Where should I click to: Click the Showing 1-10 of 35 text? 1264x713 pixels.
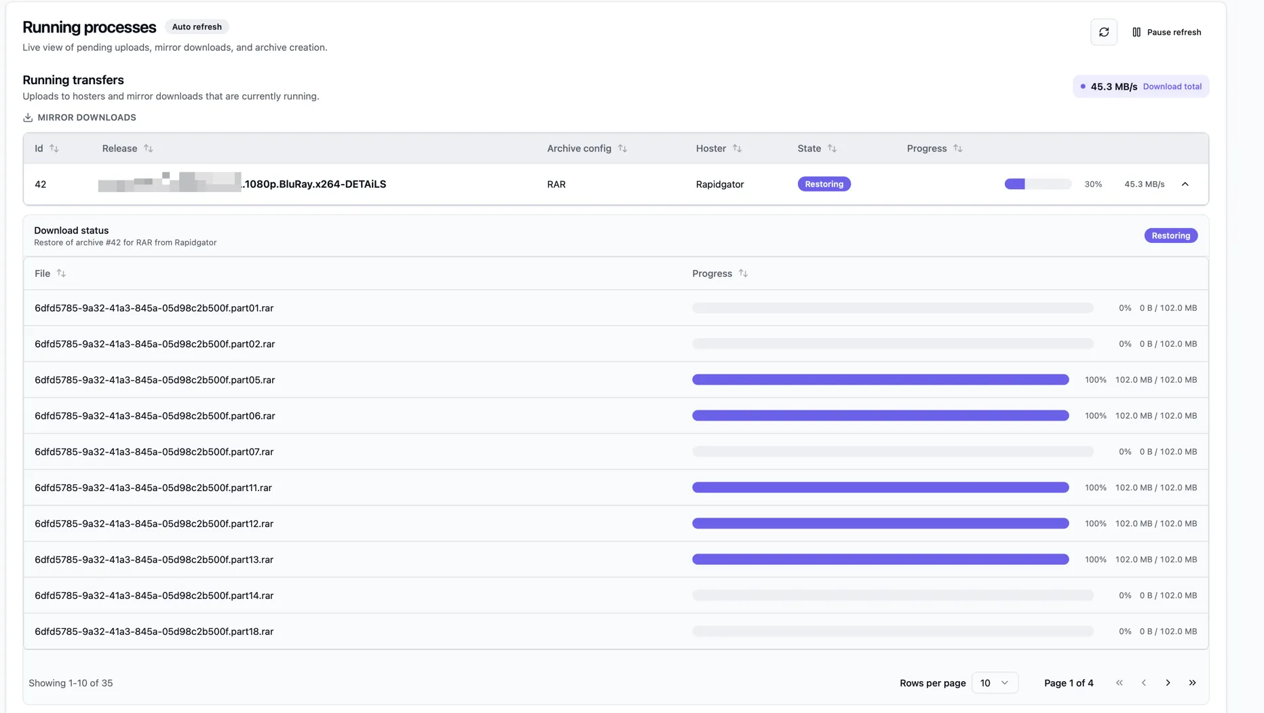point(71,683)
